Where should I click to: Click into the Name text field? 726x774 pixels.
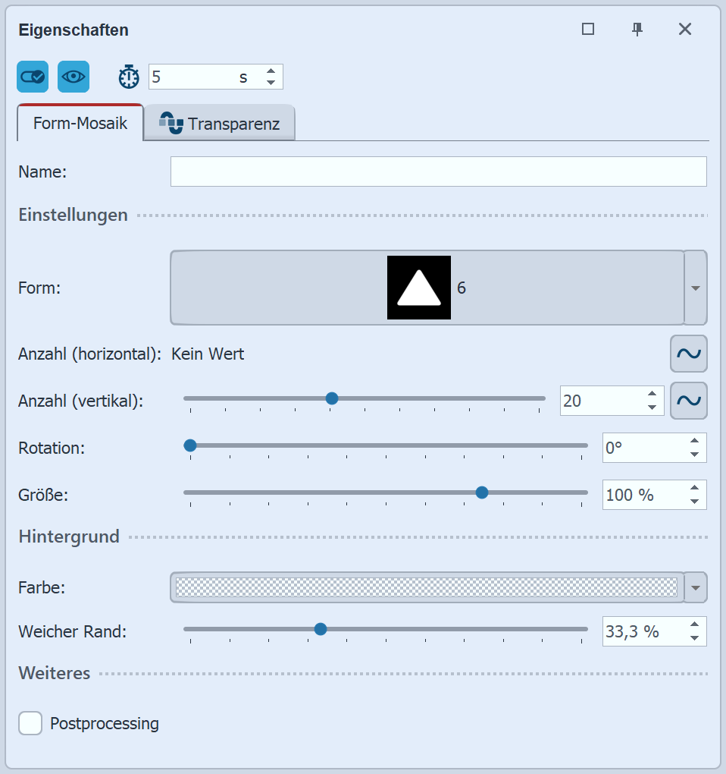click(x=438, y=171)
